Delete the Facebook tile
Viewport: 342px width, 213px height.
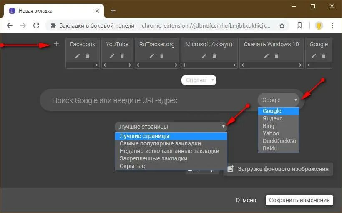[88, 56]
